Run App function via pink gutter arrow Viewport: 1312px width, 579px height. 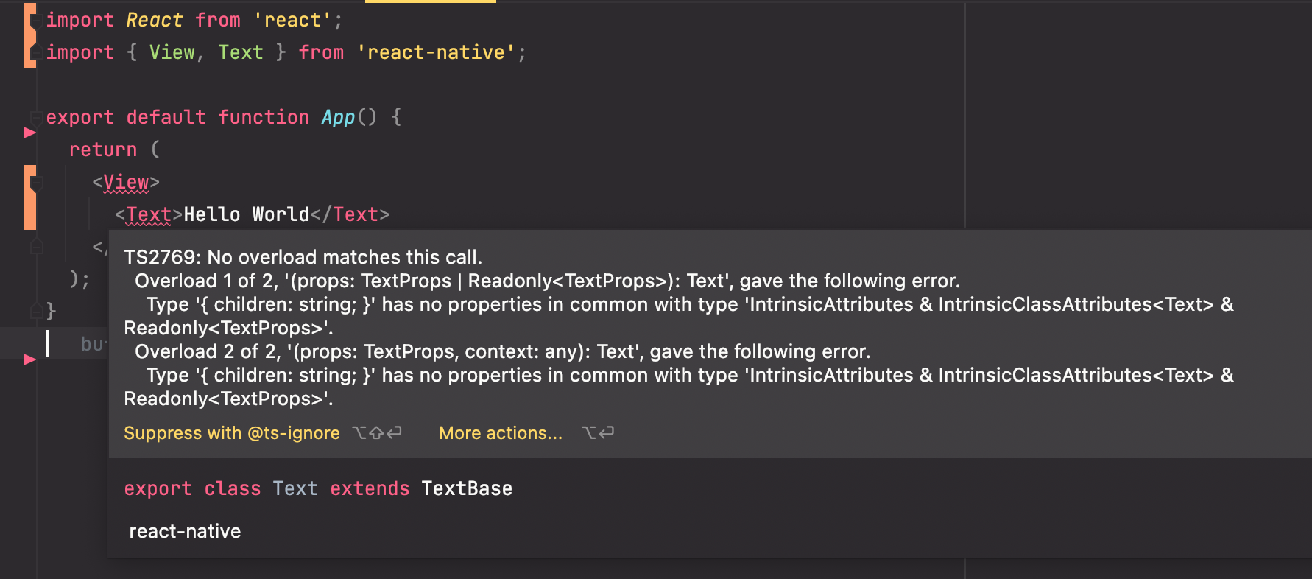point(29,133)
